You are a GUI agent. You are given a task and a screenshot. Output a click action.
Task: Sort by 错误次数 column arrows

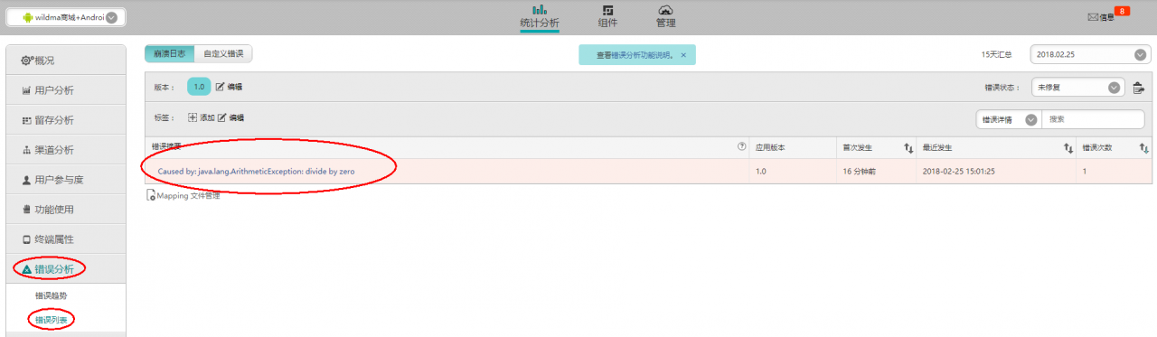(x=1143, y=147)
